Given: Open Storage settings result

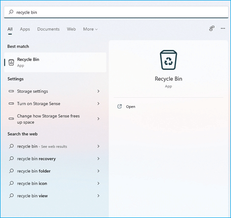Looking at the screenshot, I should point(55,91).
